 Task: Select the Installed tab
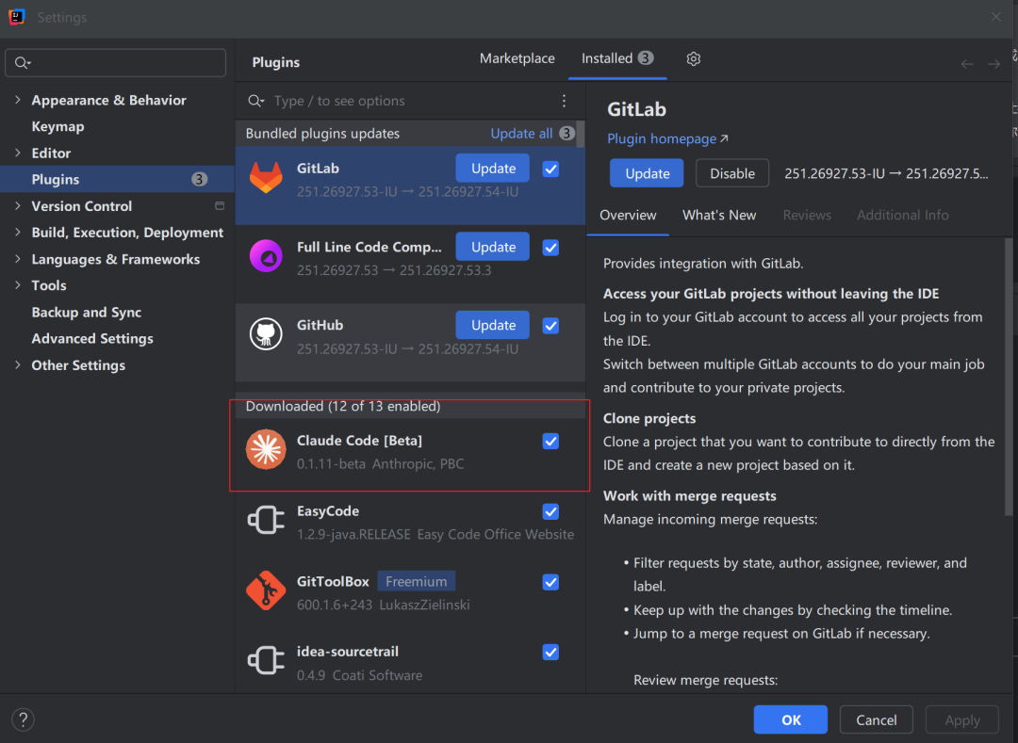click(616, 58)
